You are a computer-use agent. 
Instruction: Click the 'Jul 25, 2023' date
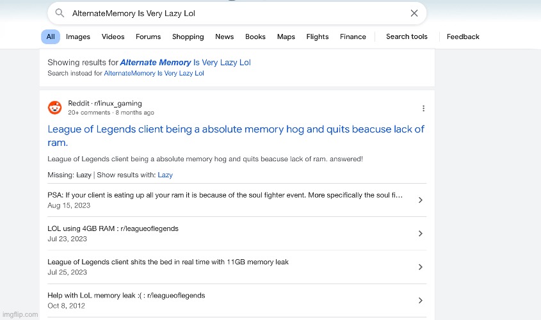pos(67,273)
